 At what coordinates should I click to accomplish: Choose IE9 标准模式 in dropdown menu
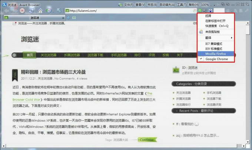coord(216,49)
